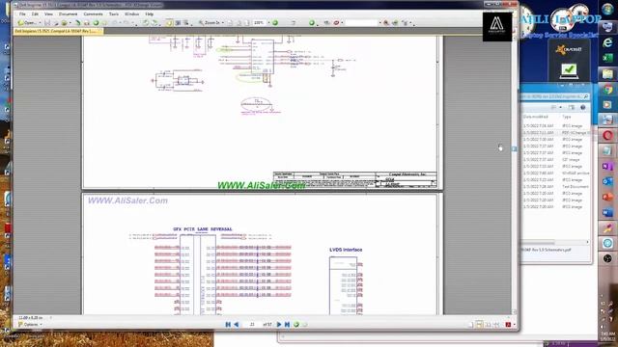This screenshot has height=347, width=618.
Task: Open the Help menu
Action: point(150,13)
